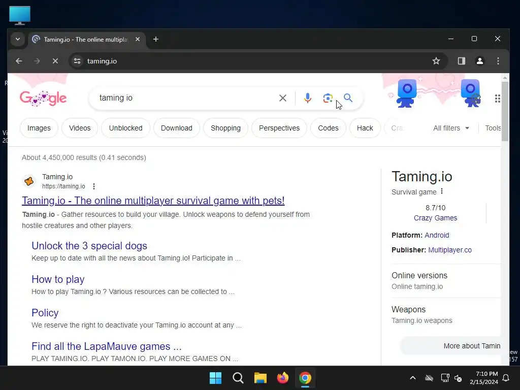Viewport: 520px width, 390px height.
Task: Click the muted volume tray icon
Action: pyautogui.click(x=458, y=378)
